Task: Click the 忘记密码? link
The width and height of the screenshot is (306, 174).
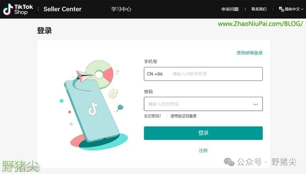Action: tap(152, 116)
